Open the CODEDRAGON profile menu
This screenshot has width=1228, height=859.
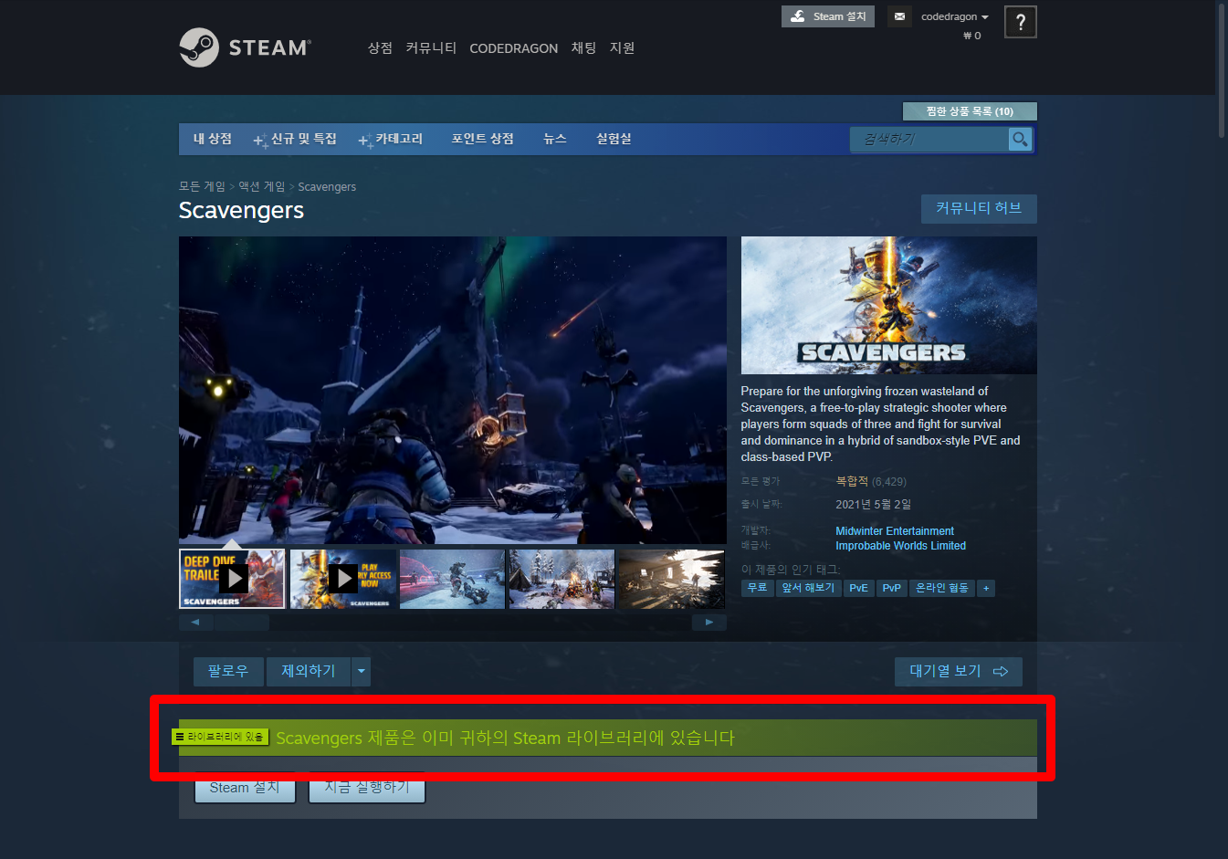pos(513,48)
